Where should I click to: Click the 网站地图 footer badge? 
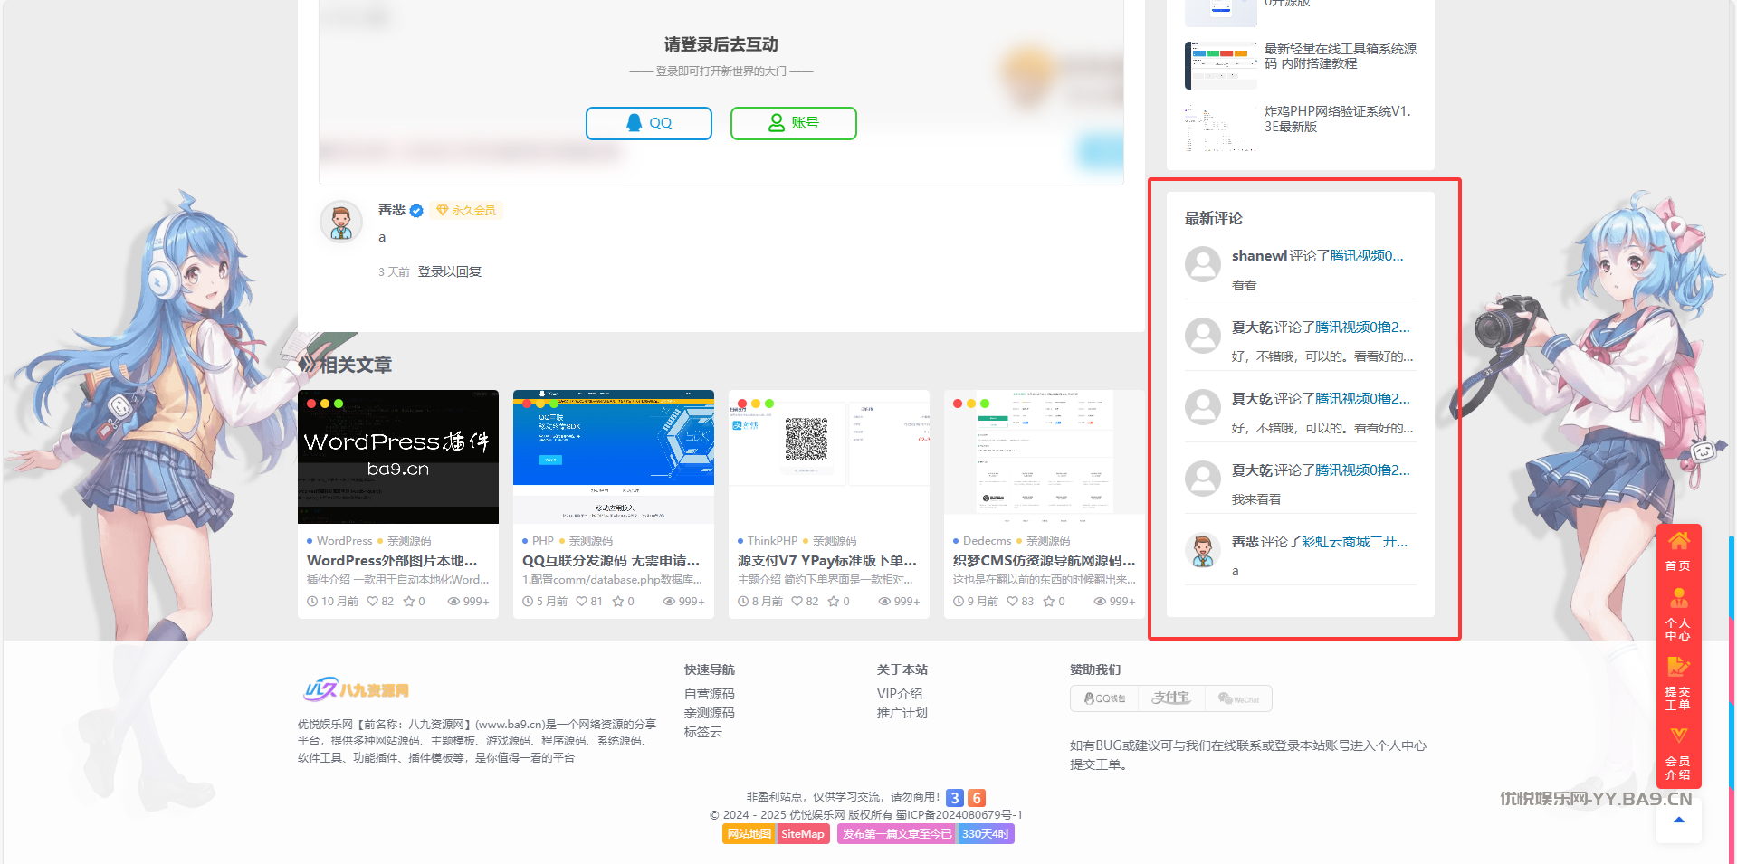[x=749, y=834]
